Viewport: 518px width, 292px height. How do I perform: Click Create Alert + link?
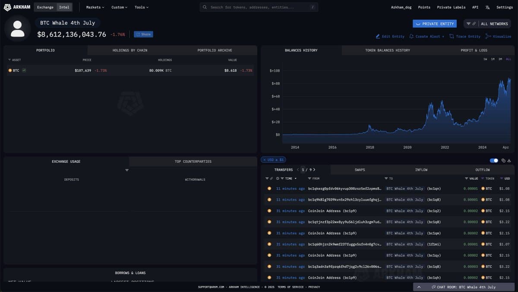coord(426,37)
